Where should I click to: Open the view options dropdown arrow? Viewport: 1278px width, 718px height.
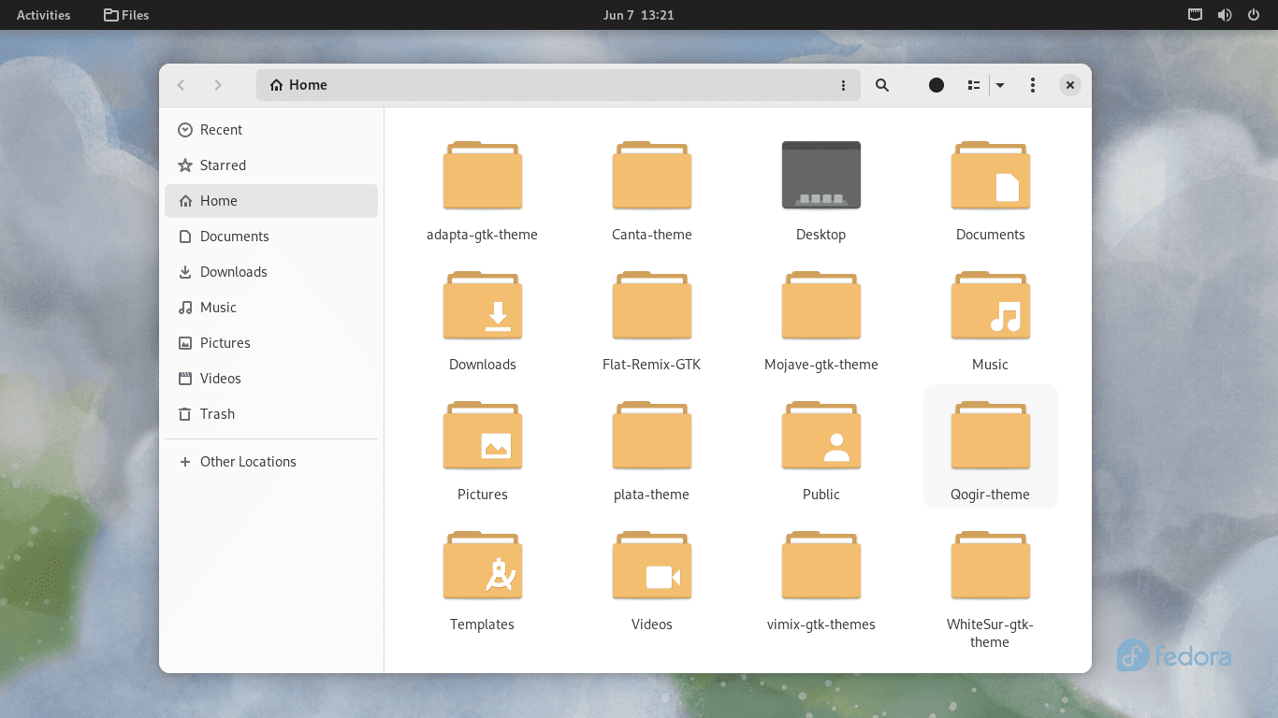[x=1000, y=85]
